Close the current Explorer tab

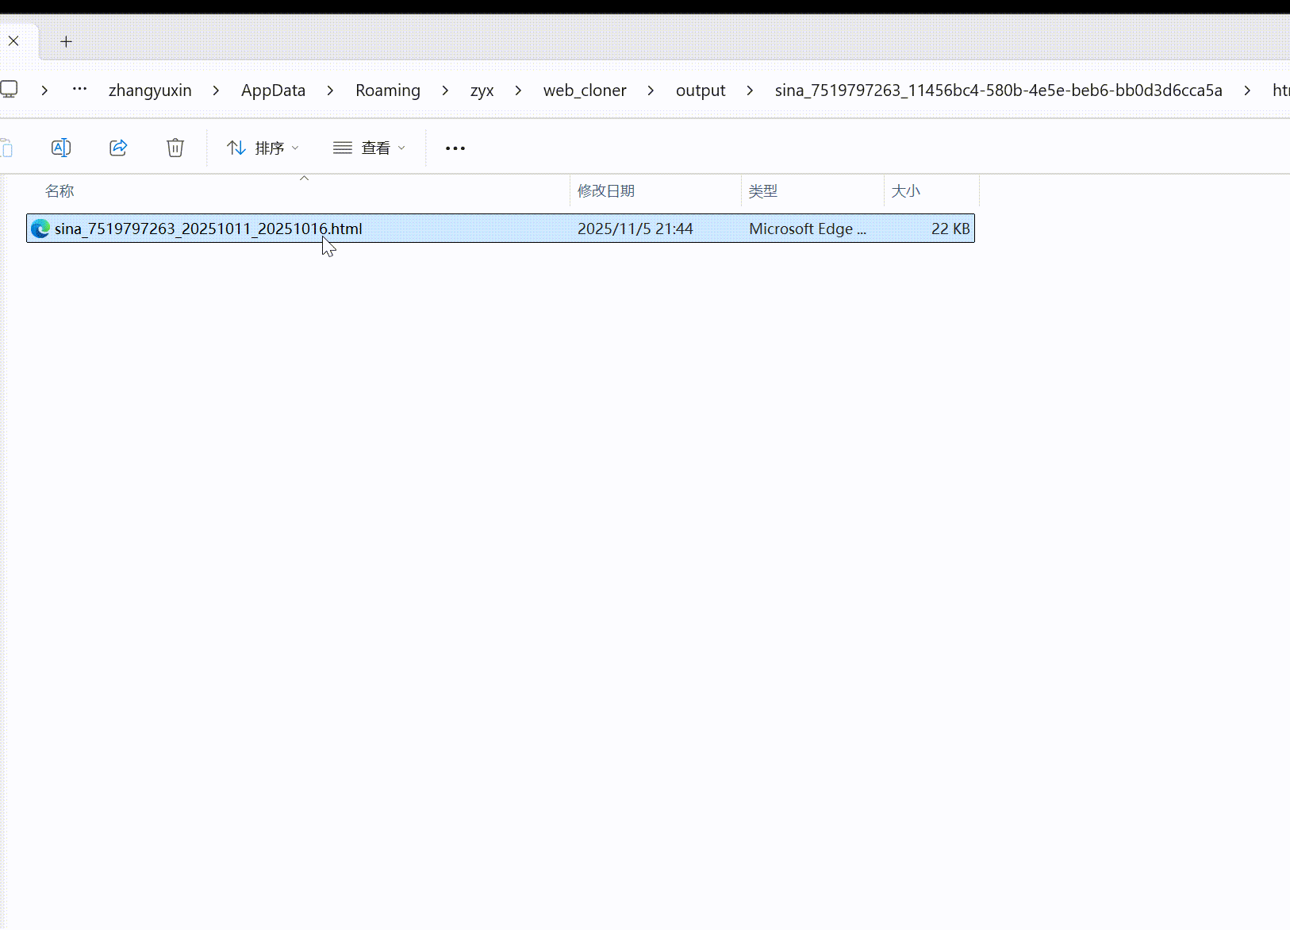click(13, 41)
